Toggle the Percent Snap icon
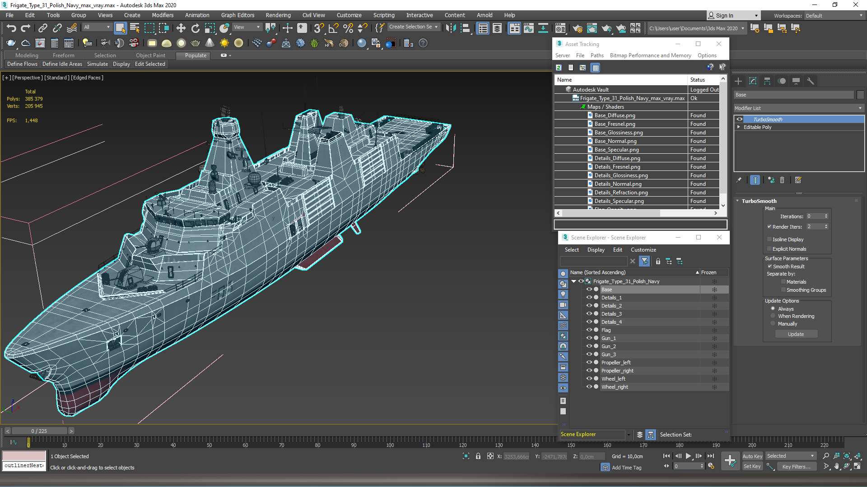Screen dimensions: 867x487 coord(348,28)
